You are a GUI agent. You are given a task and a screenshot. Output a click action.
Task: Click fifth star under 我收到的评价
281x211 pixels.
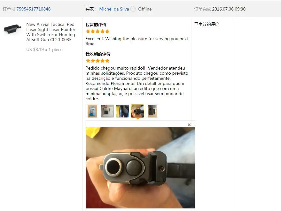107,61
